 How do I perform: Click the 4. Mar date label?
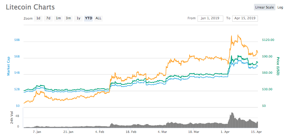162,132
